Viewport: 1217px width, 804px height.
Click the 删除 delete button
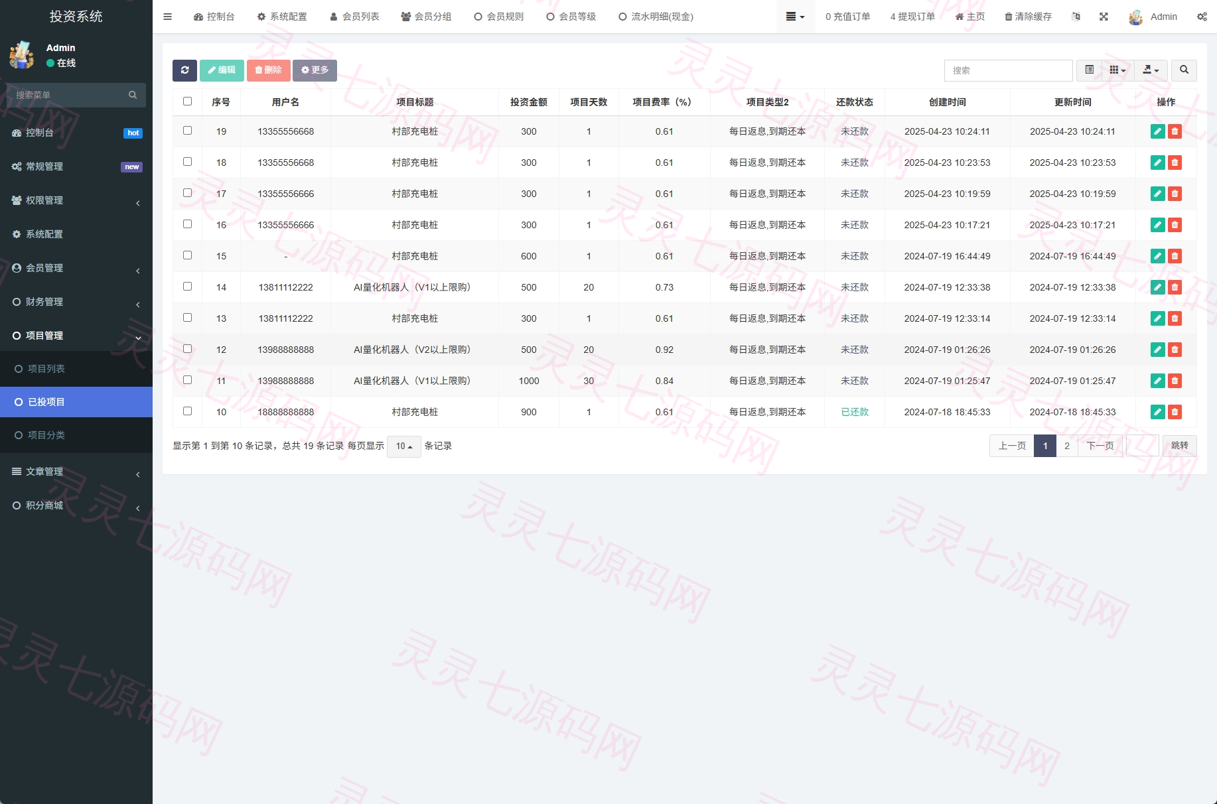(x=268, y=70)
